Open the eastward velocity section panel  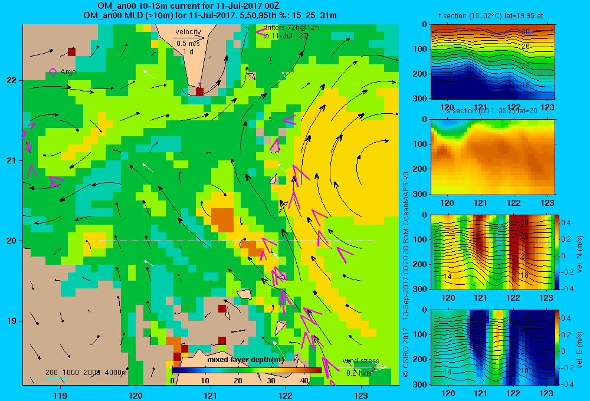[x=493, y=347]
